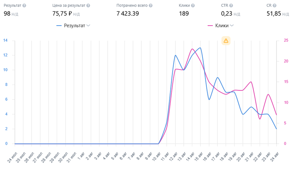Show the help hint for Клики metric
Screen dimensions: 293x175
(193, 6)
